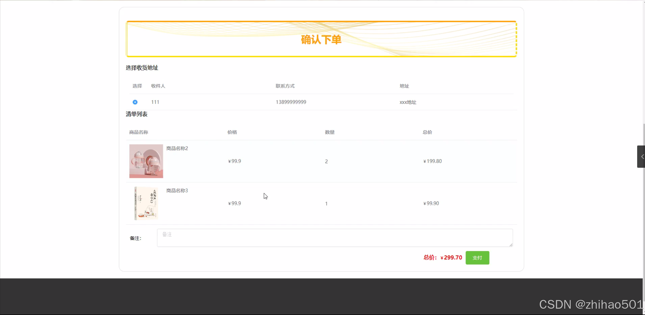645x315 pixels.
Task: Click the textarea resize handle corner
Action: click(511, 245)
